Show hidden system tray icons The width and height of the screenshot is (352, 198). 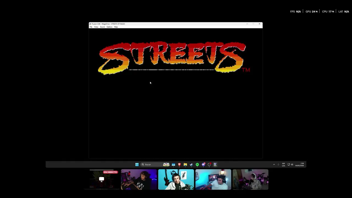[x=274, y=164]
